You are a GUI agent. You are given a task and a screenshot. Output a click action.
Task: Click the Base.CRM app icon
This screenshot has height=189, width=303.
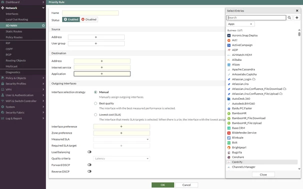229,128
